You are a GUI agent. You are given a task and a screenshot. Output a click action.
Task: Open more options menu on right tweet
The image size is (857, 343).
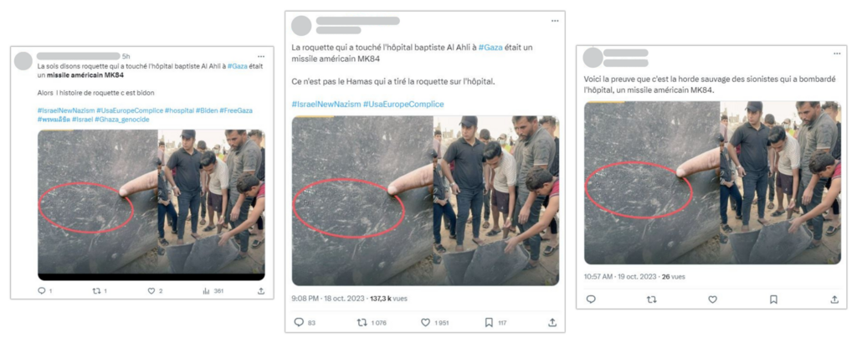pyautogui.click(x=837, y=54)
